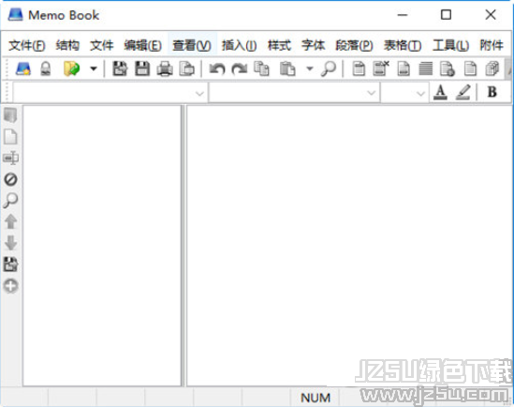Click inside the left tree panel
The image size is (514, 407).
102,246
